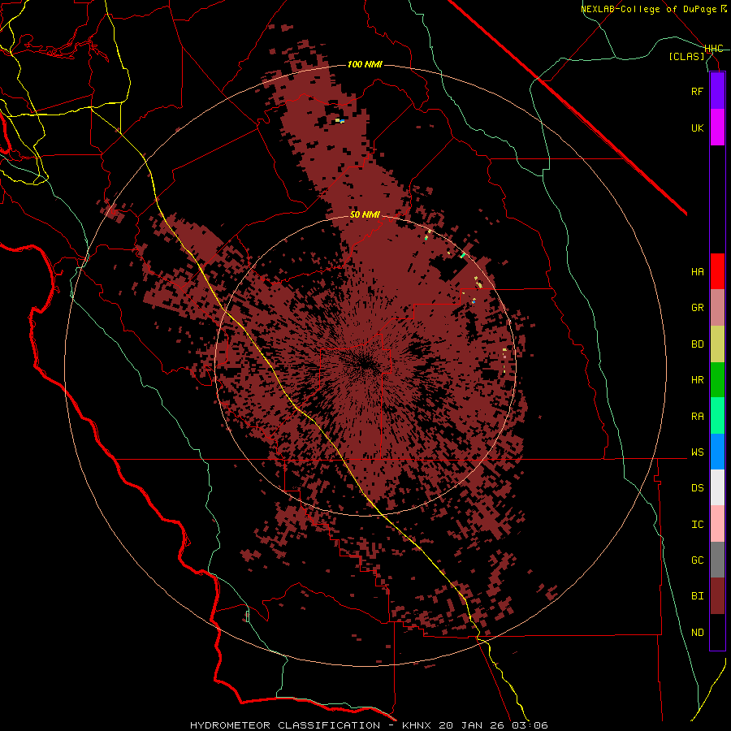This screenshot has height=731, width=731.
Task: Click the ND black legend swatch
Action: click(x=717, y=632)
